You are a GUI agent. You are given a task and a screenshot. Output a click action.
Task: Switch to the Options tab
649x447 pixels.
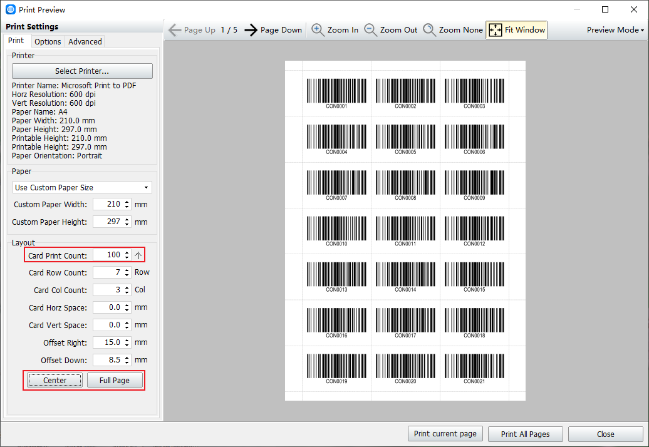48,41
